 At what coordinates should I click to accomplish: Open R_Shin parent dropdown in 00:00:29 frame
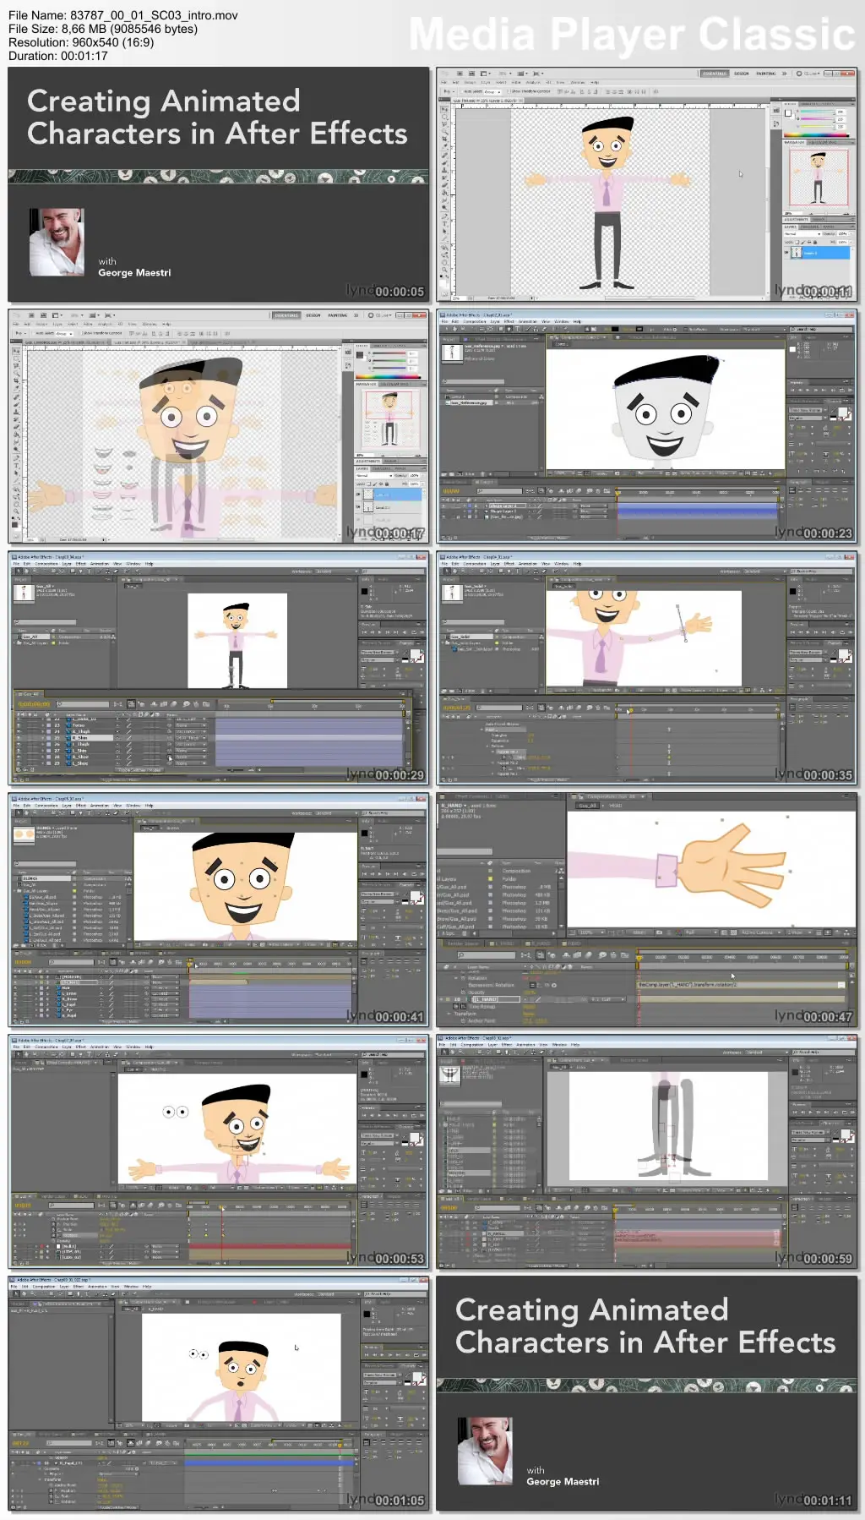click(191, 738)
